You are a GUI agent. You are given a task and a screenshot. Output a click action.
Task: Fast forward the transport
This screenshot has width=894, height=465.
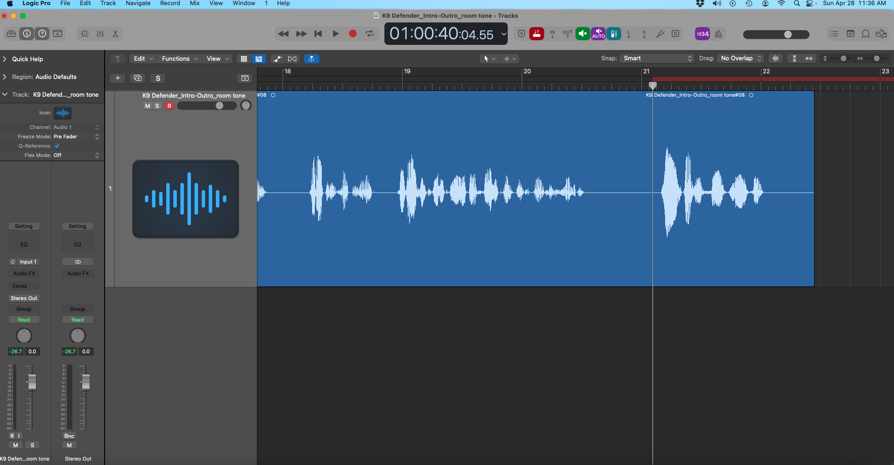(x=301, y=34)
